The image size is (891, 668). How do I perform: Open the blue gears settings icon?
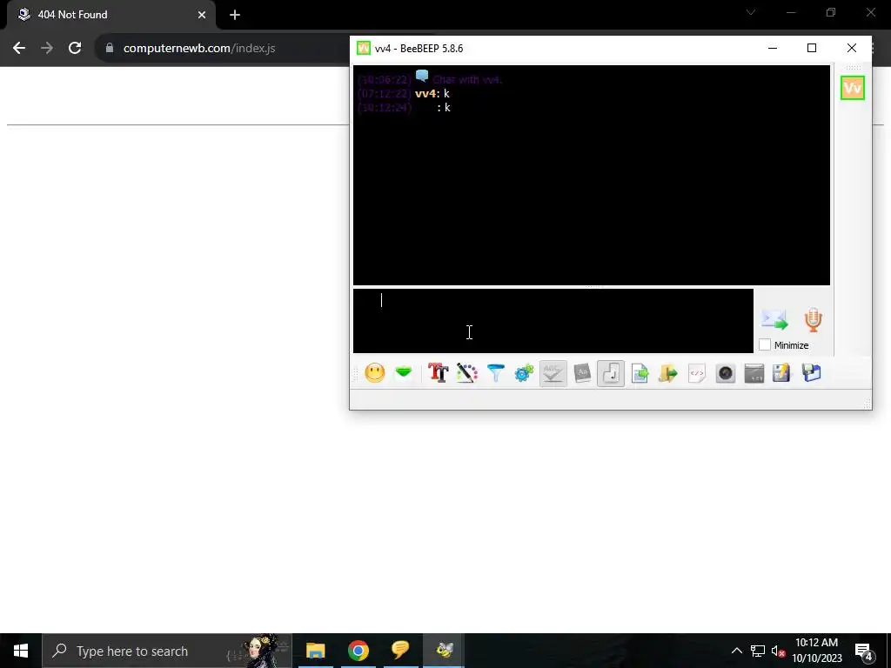(524, 373)
